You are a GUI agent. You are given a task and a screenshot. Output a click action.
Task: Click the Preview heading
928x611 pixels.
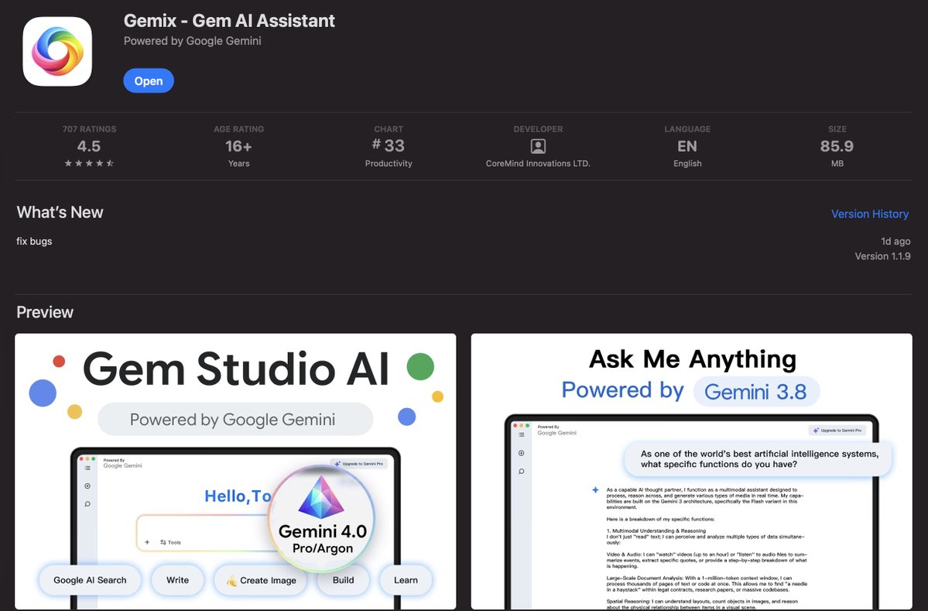[45, 312]
